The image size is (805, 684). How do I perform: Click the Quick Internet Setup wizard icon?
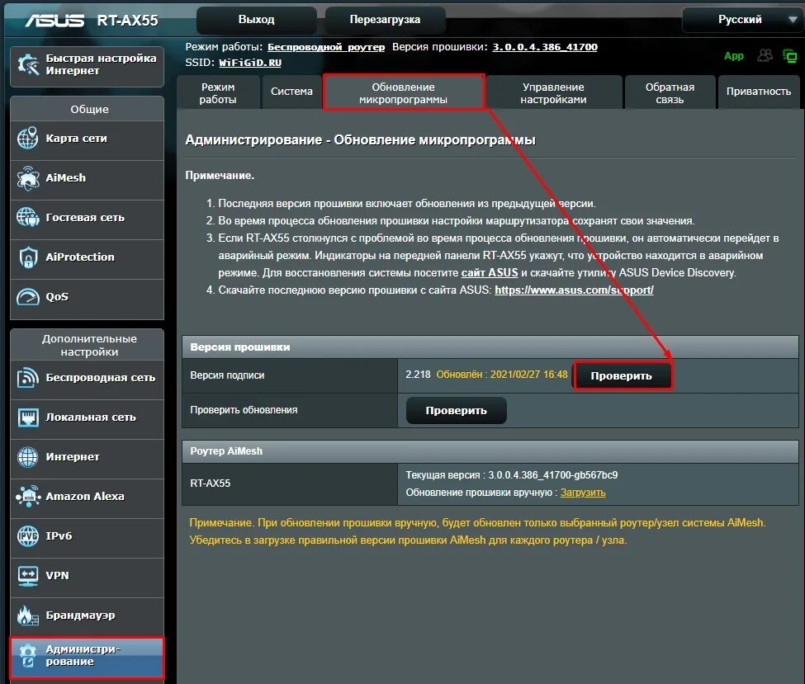(28, 64)
